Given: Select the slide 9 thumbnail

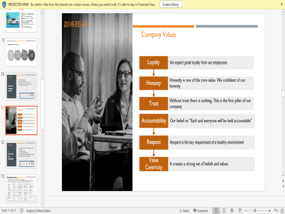Looking at the screenshot, I should coord(21,52).
